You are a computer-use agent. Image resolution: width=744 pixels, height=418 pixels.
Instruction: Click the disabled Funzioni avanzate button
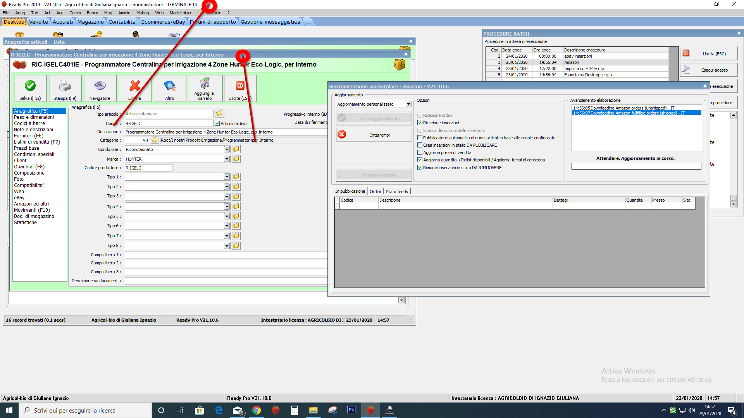(374, 175)
